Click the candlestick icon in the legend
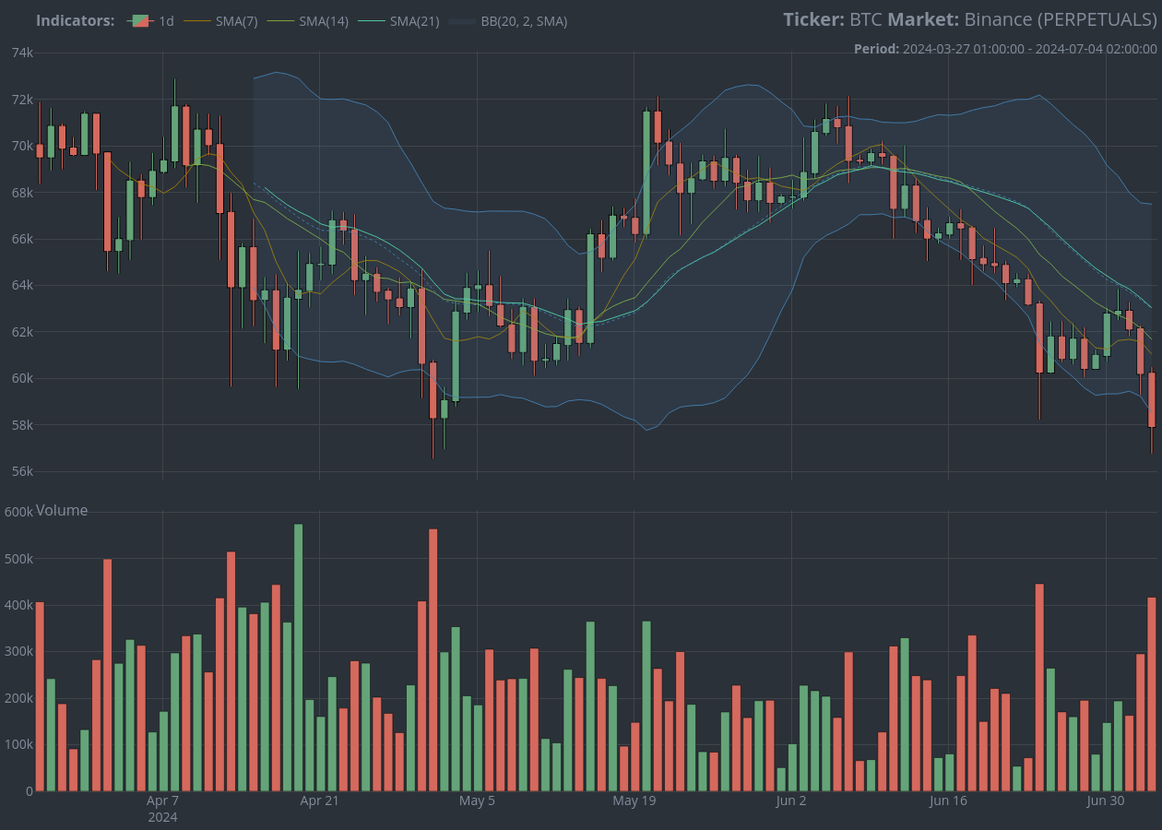 (x=140, y=20)
